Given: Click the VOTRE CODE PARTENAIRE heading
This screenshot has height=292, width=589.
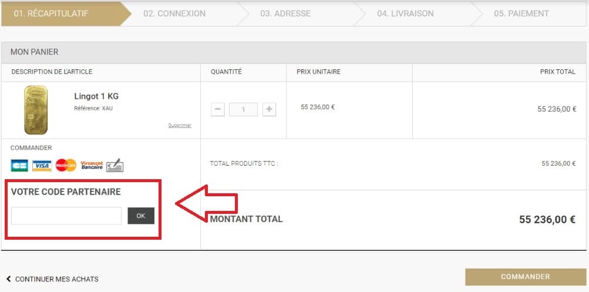Looking at the screenshot, I should tap(66, 192).
